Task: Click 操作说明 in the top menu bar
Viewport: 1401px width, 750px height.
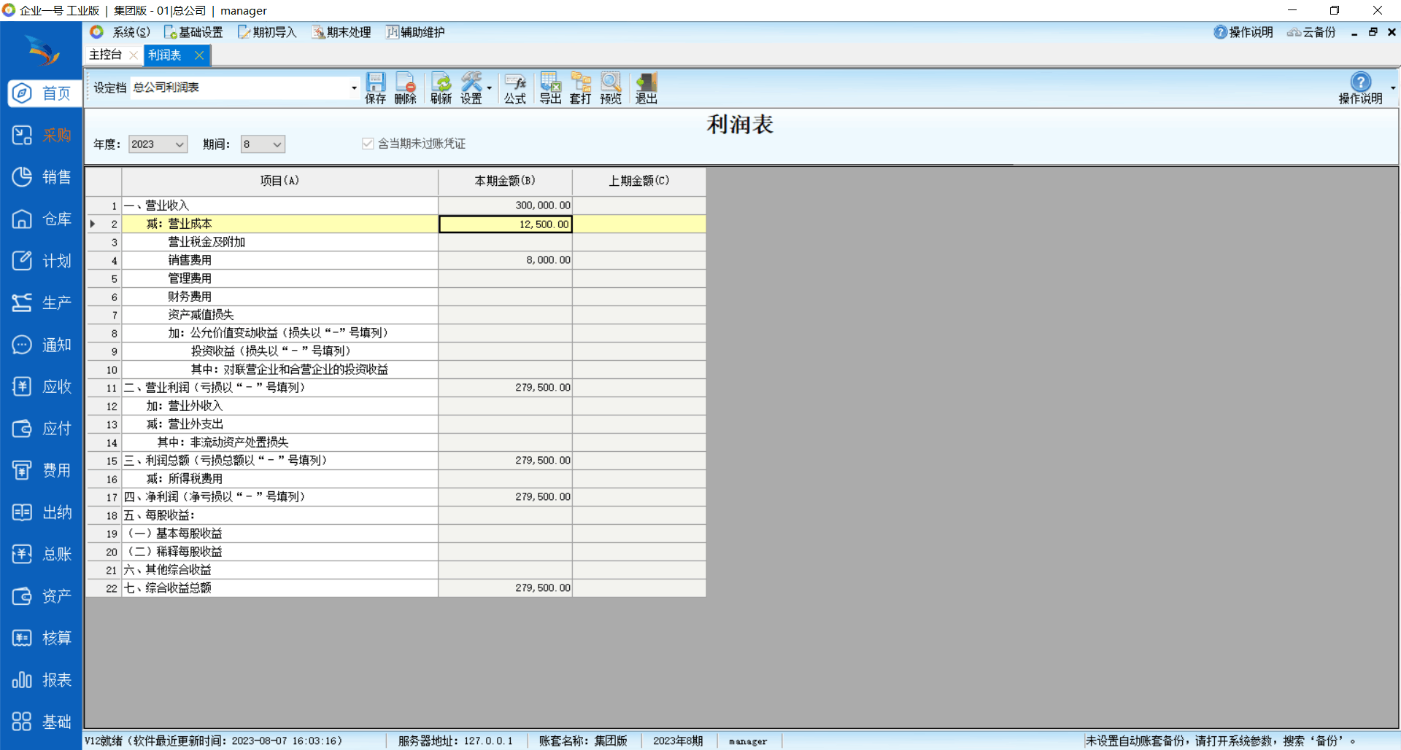Action: 1243,32
